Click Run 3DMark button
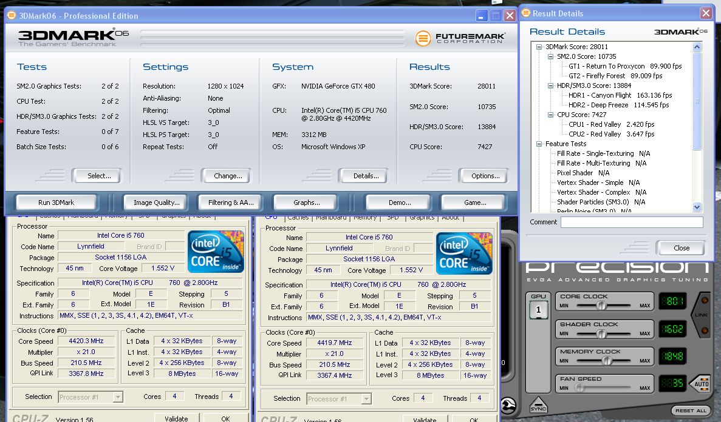The height and width of the screenshot is (422, 721). [56, 203]
